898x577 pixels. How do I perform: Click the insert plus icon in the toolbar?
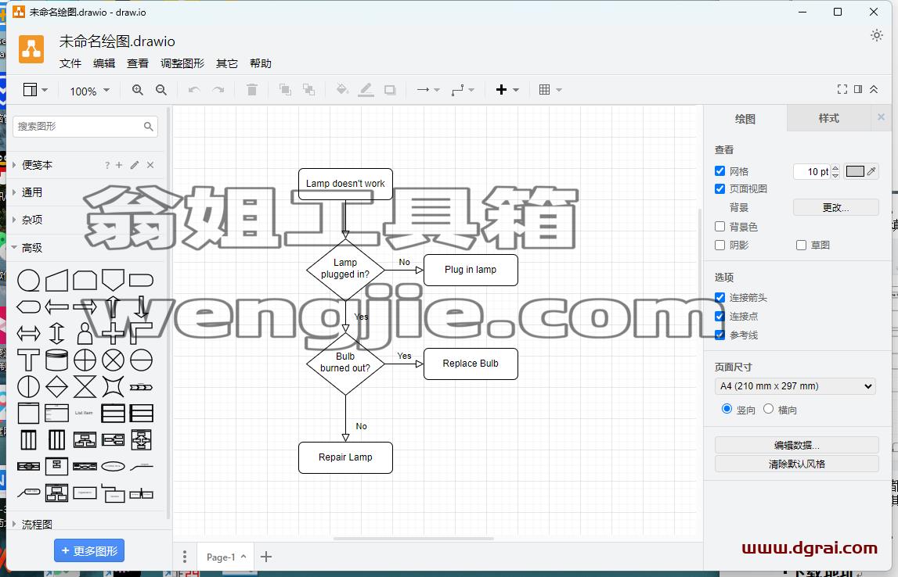pos(501,90)
